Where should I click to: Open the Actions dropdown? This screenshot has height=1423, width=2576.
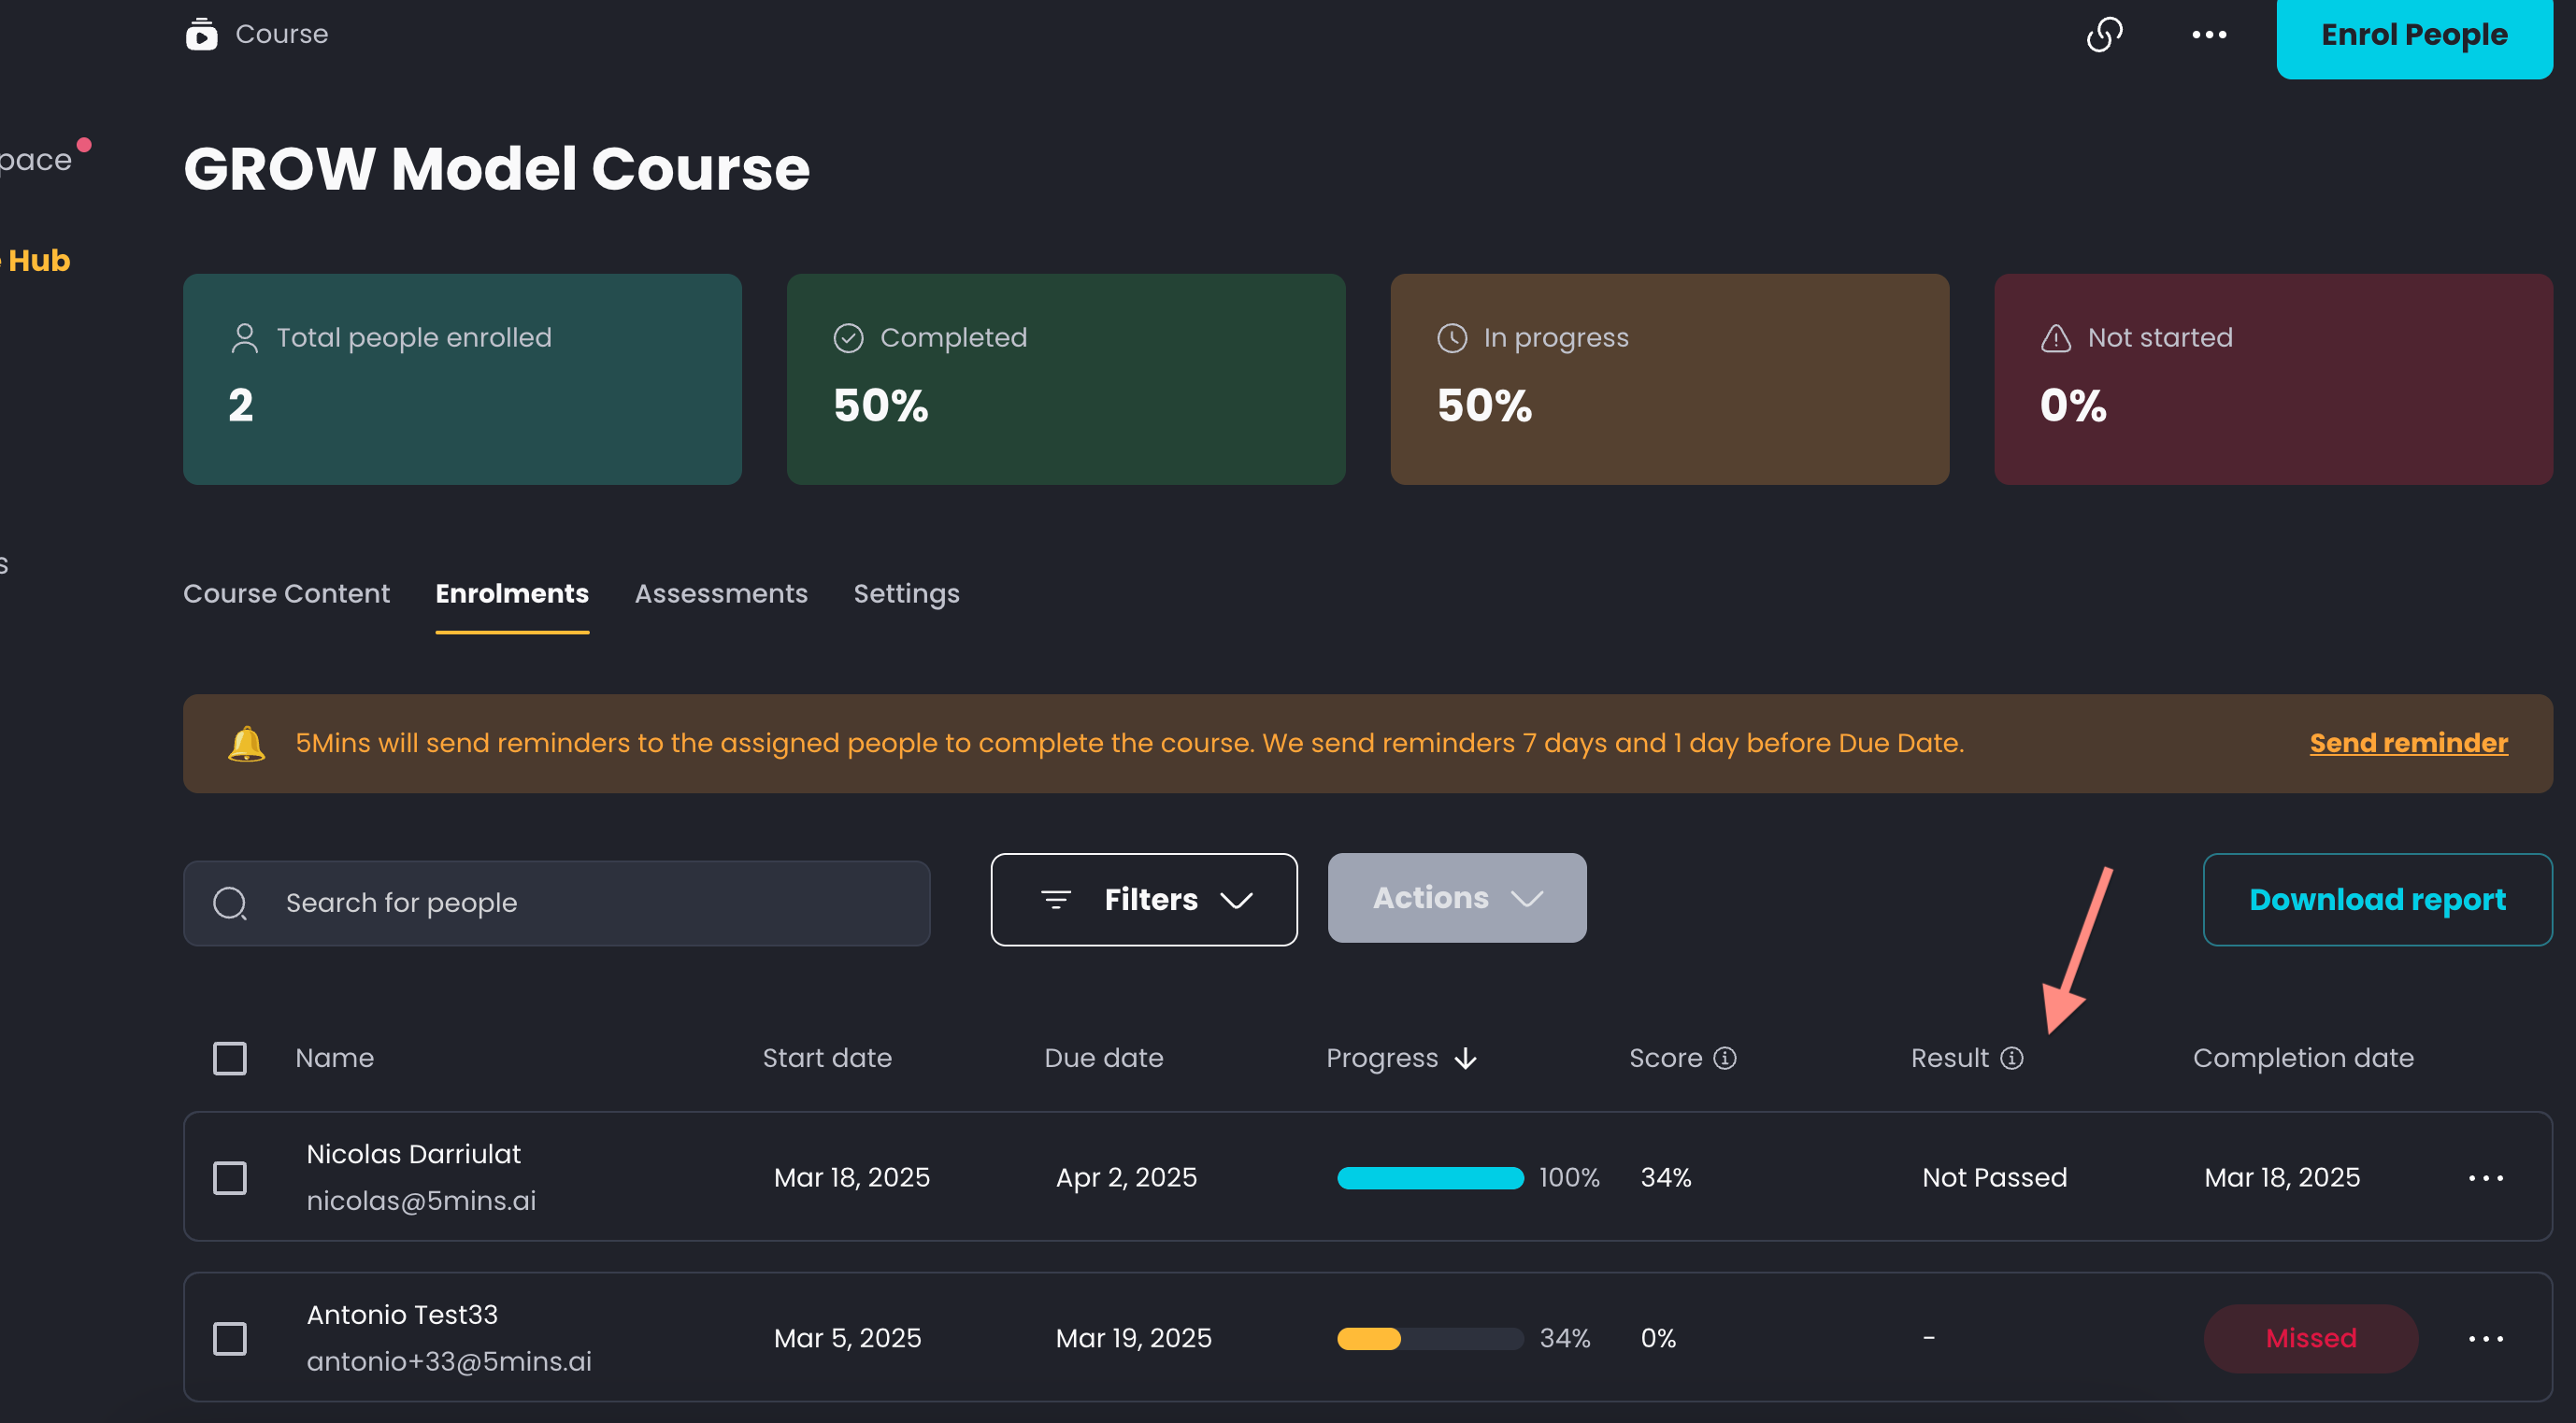1457,897
